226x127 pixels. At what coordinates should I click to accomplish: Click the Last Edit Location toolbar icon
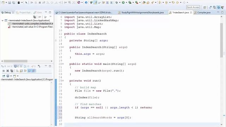(173, 2)
